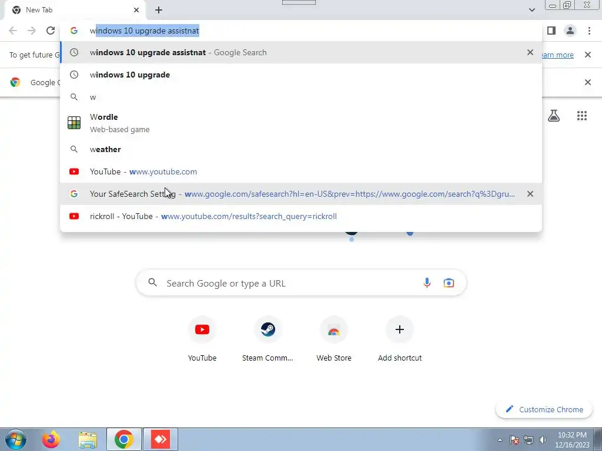Open Customize Chrome
Viewport: 602px width, 451px height.
click(x=544, y=409)
